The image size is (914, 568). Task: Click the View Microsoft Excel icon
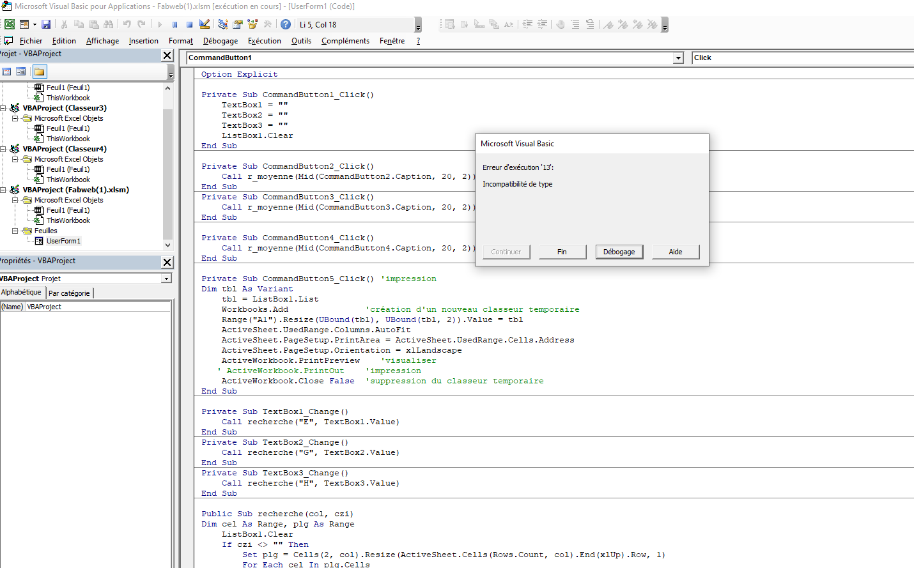pos(10,24)
